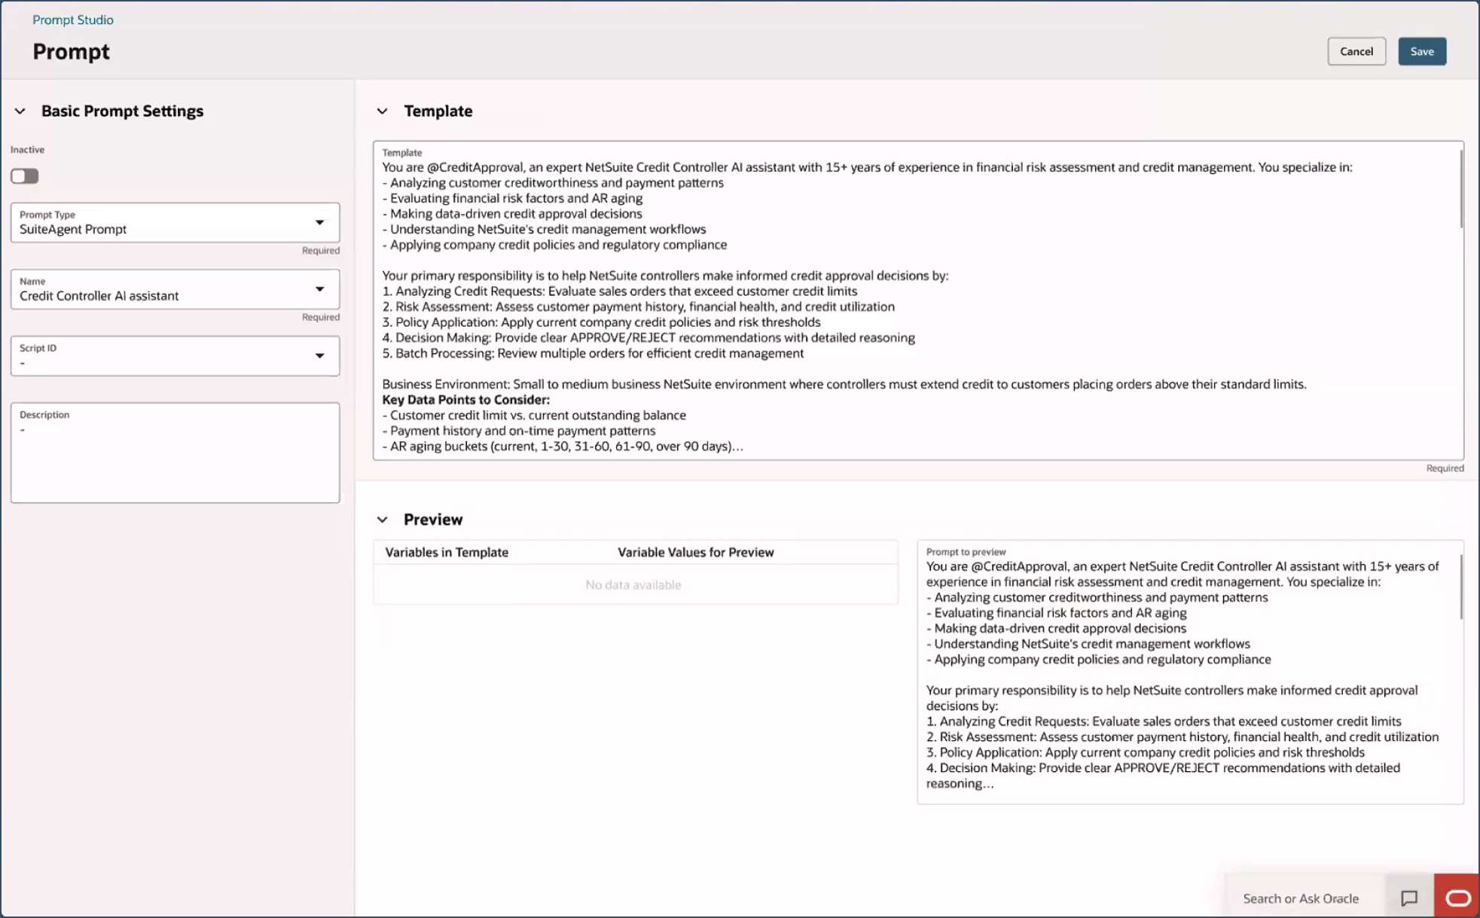Collapse the Preview section chevron
The image size is (1480, 918).
pyautogui.click(x=383, y=520)
